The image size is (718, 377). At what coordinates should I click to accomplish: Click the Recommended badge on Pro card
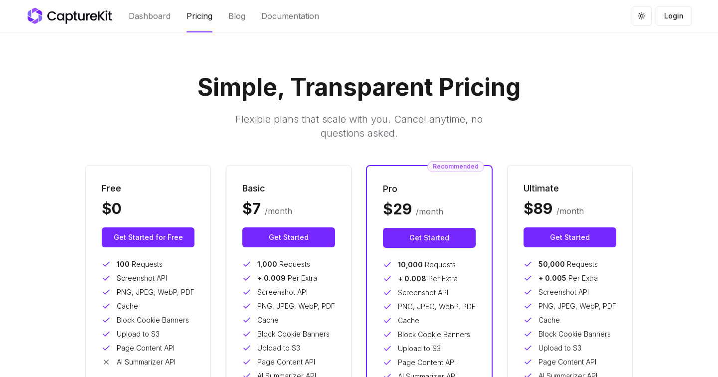click(x=455, y=167)
